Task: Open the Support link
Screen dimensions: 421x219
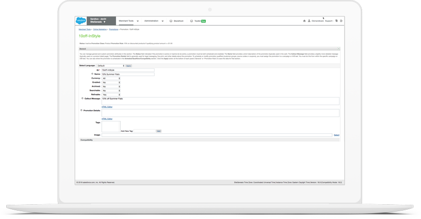Action: pyautogui.click(x=329, y=21)
